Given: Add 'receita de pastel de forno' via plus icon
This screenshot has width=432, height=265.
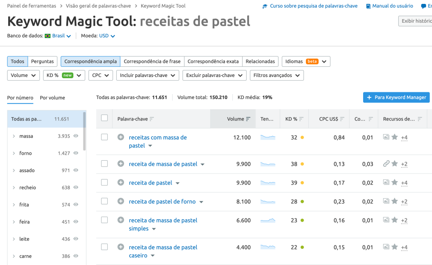Looking at the screenshot, I should point(121,201).
